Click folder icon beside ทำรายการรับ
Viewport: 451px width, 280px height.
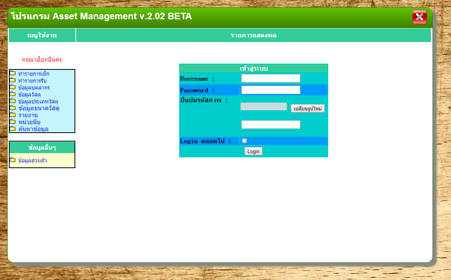coord(13,80)
